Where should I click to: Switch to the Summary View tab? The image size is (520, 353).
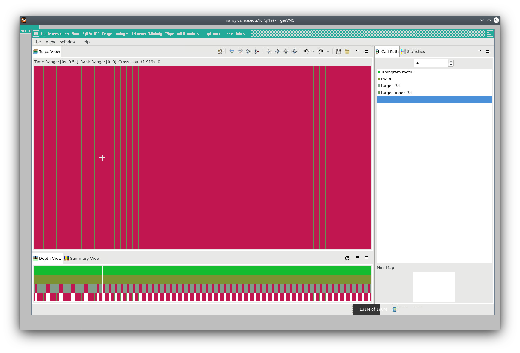[x=82, y=258]
